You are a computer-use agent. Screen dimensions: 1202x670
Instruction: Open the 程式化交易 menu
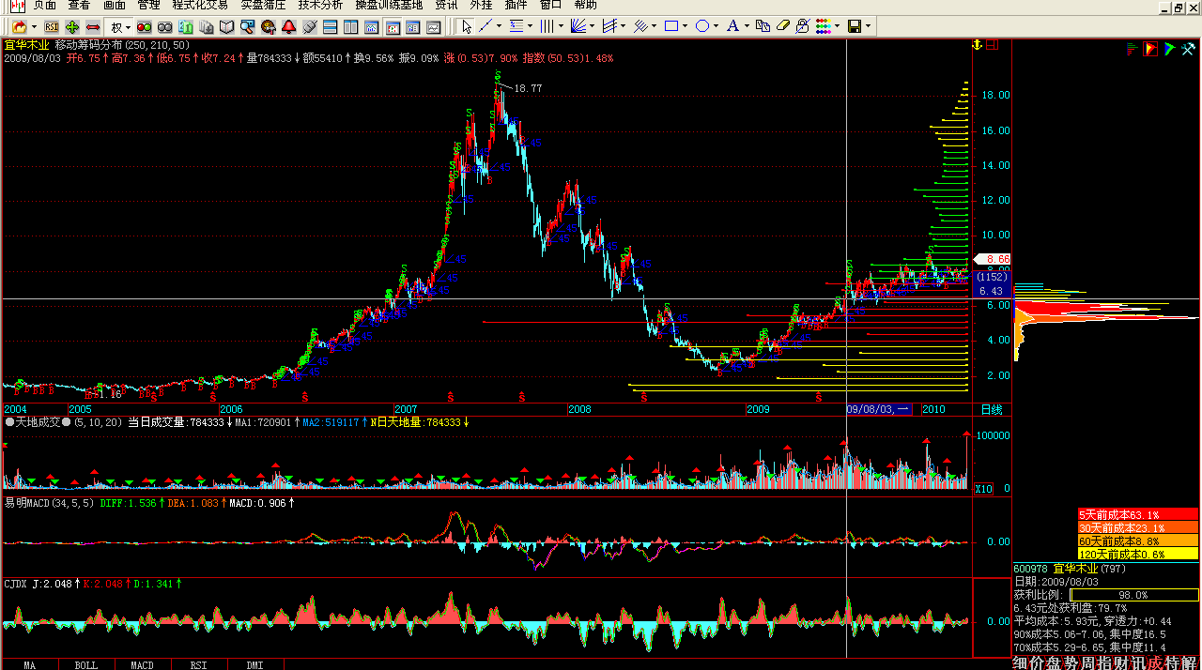point(200,6)
